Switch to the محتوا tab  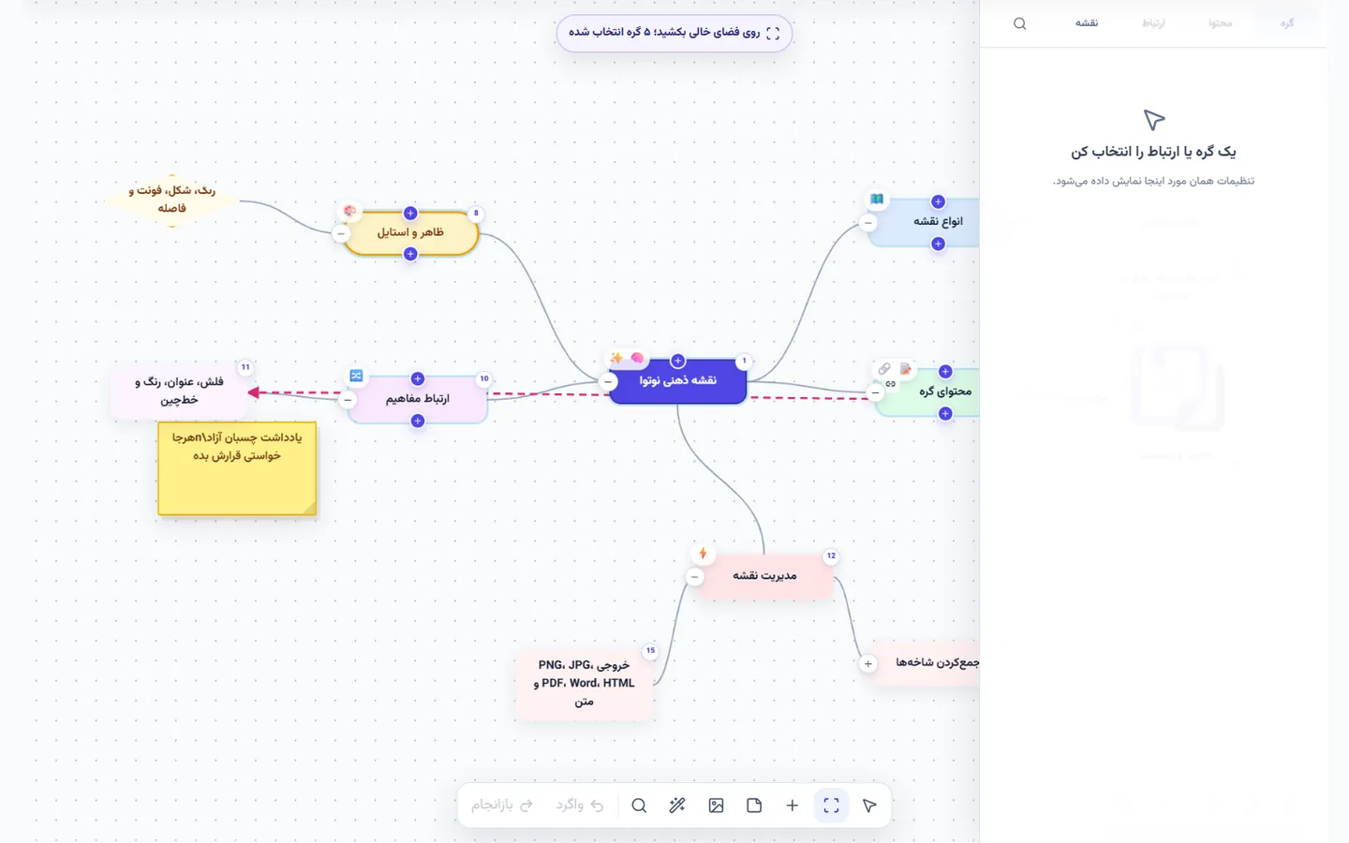point(1220,23)
